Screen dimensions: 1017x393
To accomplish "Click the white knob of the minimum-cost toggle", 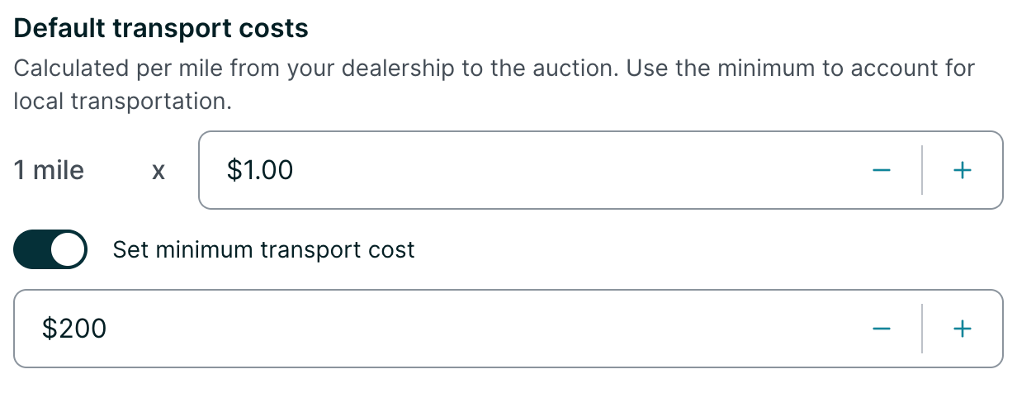I will click(x=70, y=249).
